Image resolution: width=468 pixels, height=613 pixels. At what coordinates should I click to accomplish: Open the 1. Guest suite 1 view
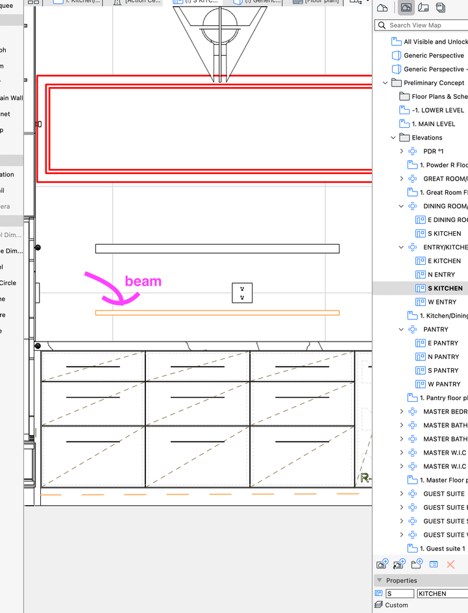pos(436,548)
